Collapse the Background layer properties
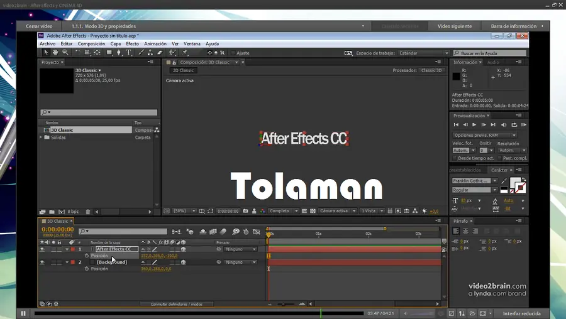 coord(67,262)
